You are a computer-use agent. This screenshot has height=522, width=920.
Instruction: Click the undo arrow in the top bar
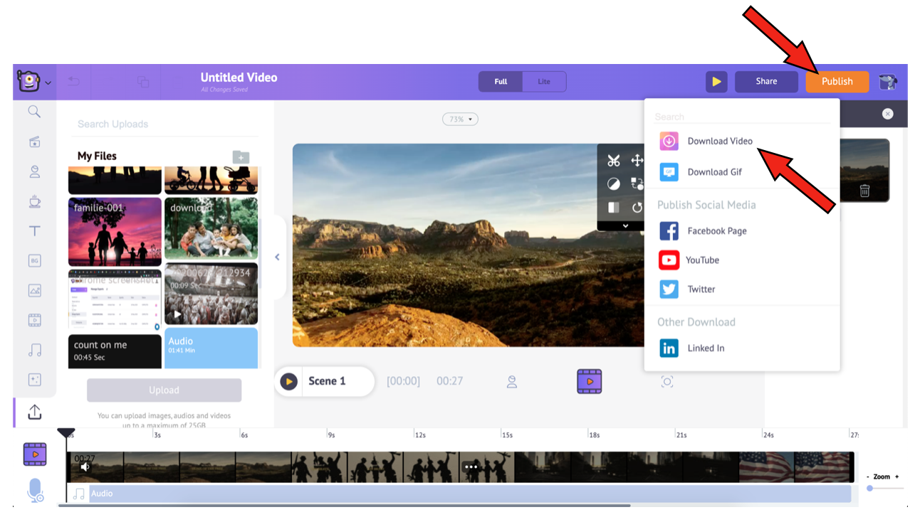(73, 82)
